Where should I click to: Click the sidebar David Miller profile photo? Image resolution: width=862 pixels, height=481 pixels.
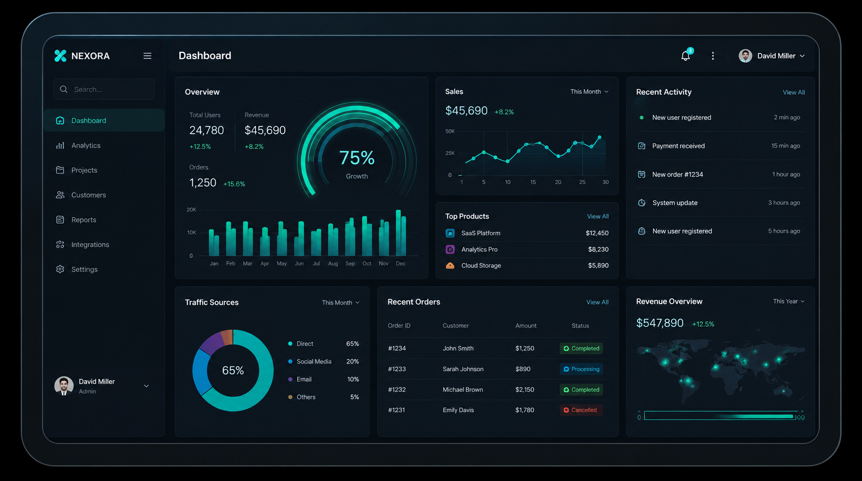point(64,386)
